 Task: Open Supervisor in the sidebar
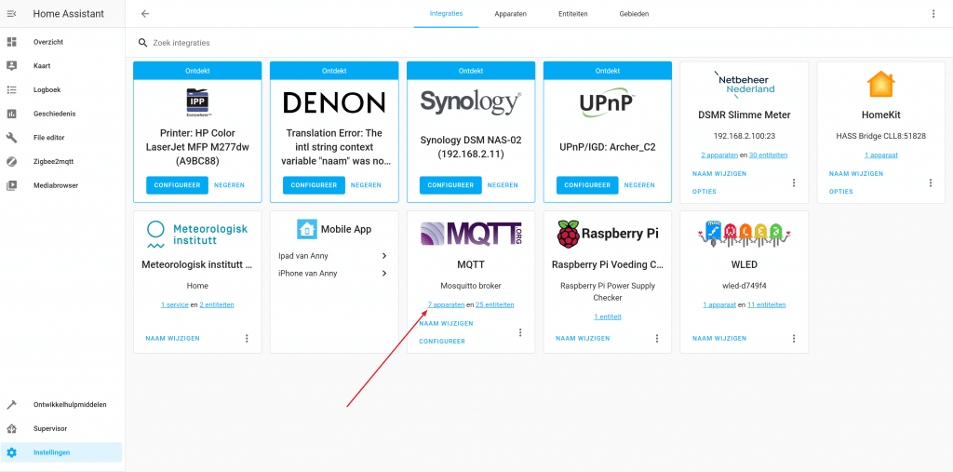tap(50, 429)
